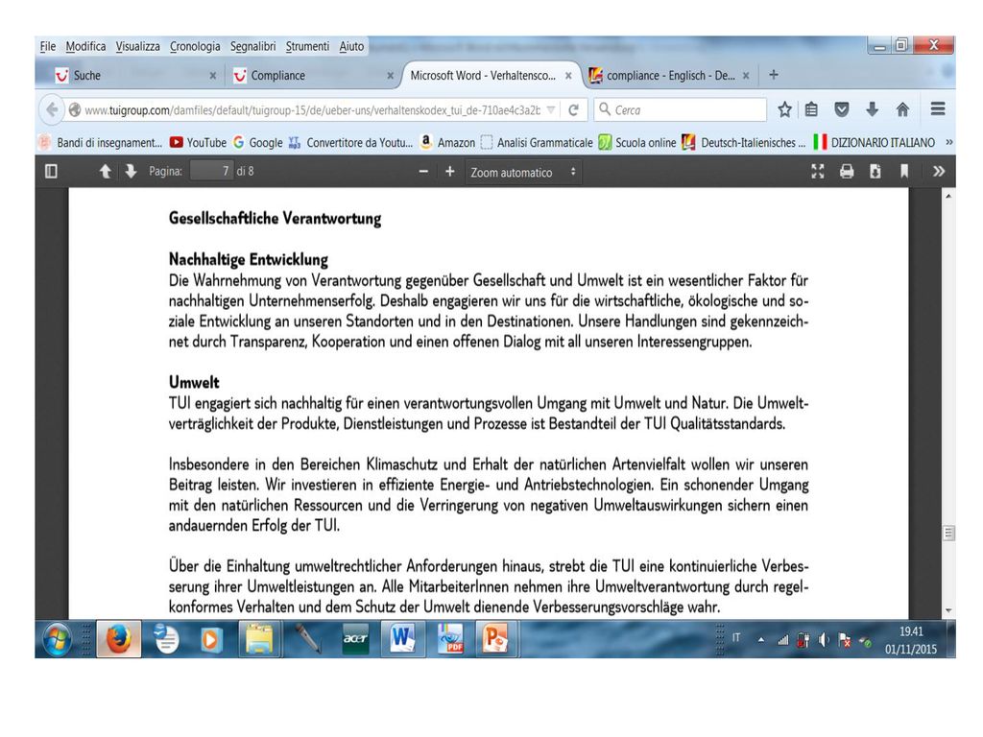This screenshot has height=737, width=983.
Task: Show hidden system tray icons
Action: click(x=761, y=640)
